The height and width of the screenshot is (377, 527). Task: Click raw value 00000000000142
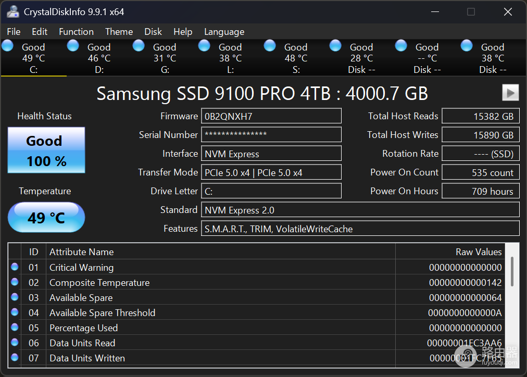tap(465, 283)
